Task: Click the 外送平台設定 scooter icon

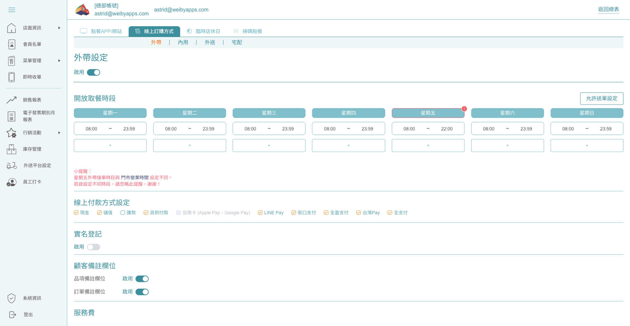Action: [x=12, y=165]
